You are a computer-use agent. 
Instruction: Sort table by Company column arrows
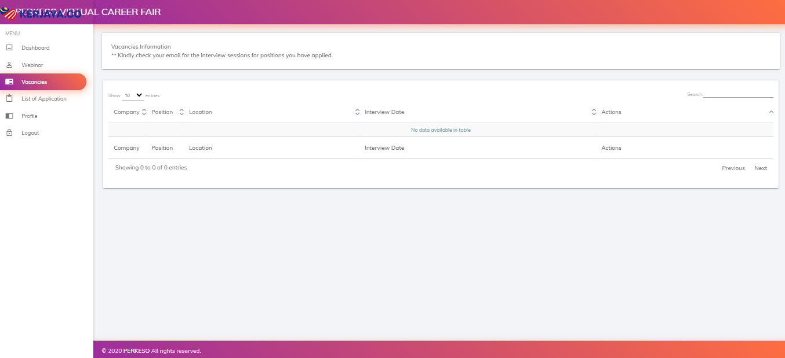coord(144,112)
